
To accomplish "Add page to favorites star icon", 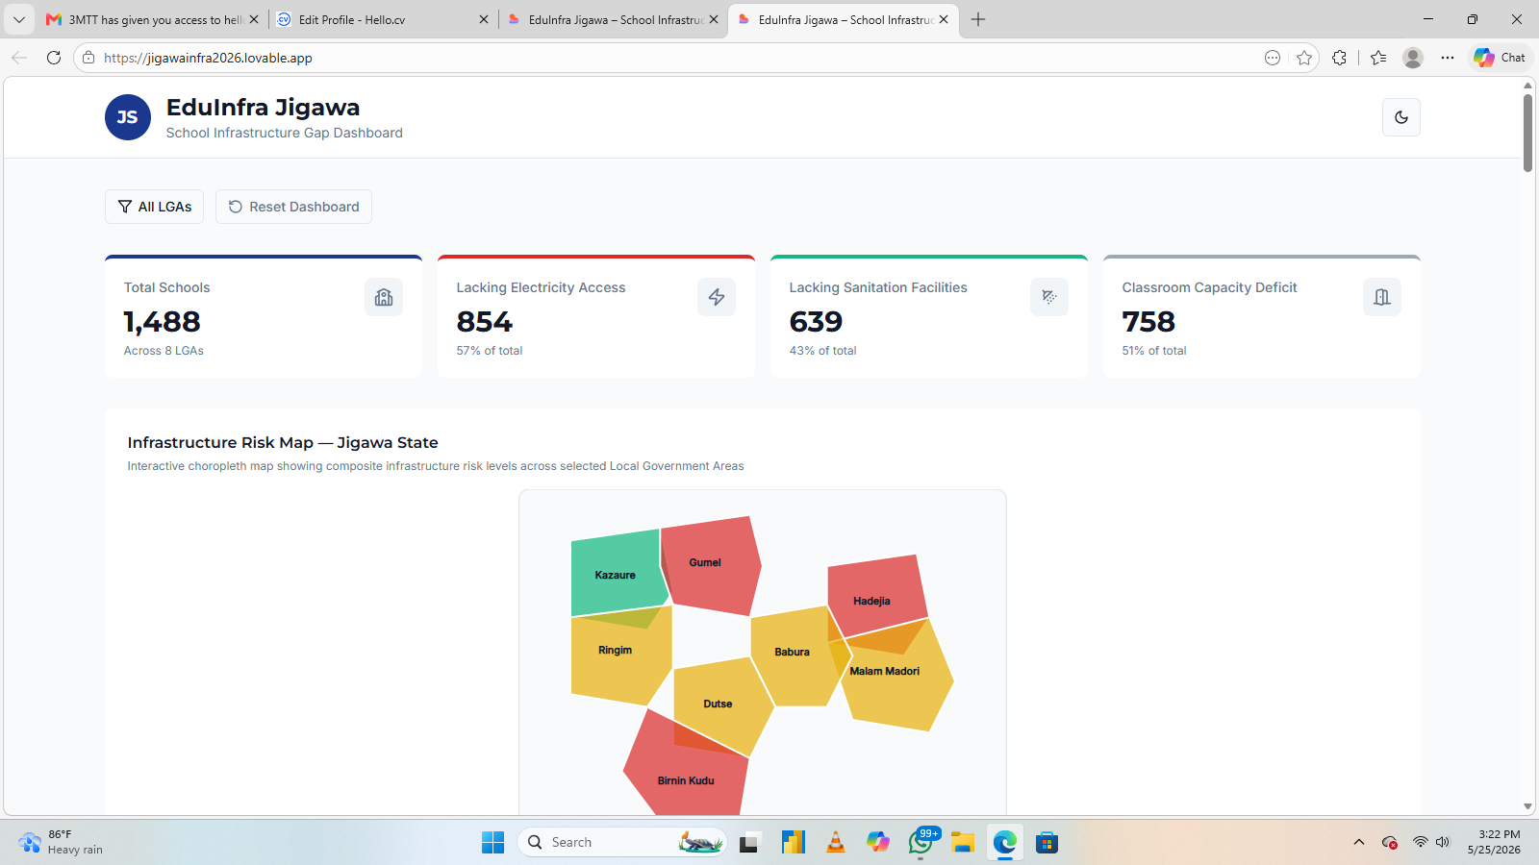I will [1304, 58].
